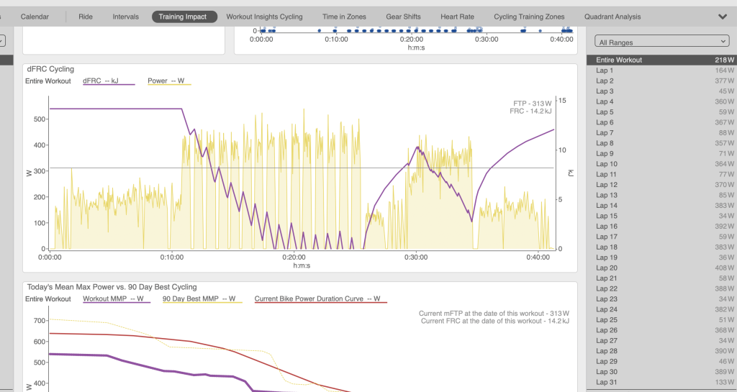This screenshot has width=737, height=392.
Task: Select Lap 11 row
Action: 662,174
